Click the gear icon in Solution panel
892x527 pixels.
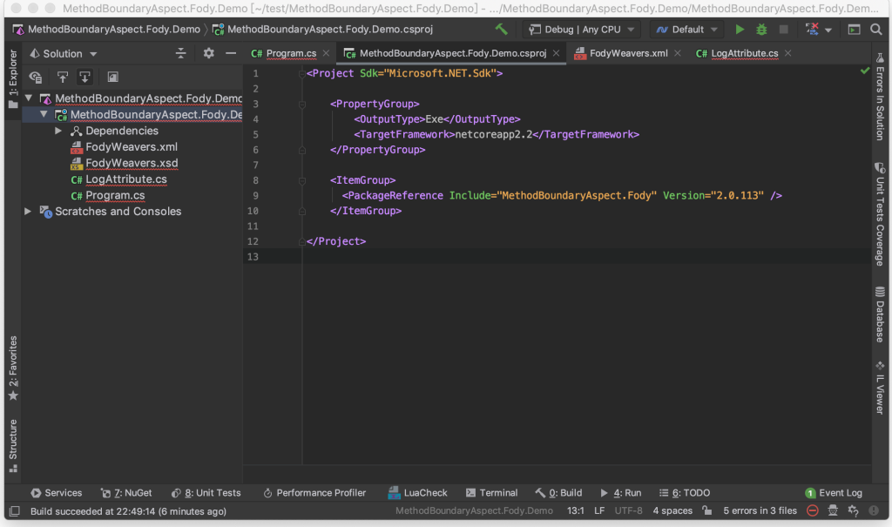point(209,53)
